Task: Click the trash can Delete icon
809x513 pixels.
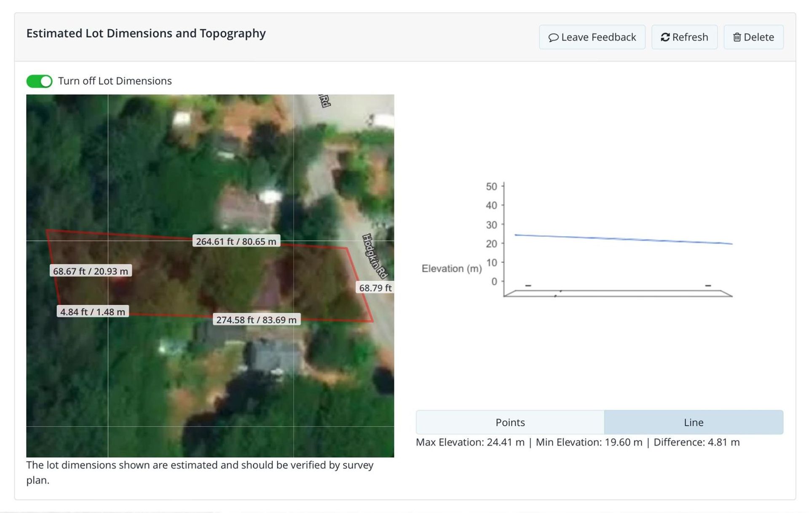Action: click(x=737, y=38)
